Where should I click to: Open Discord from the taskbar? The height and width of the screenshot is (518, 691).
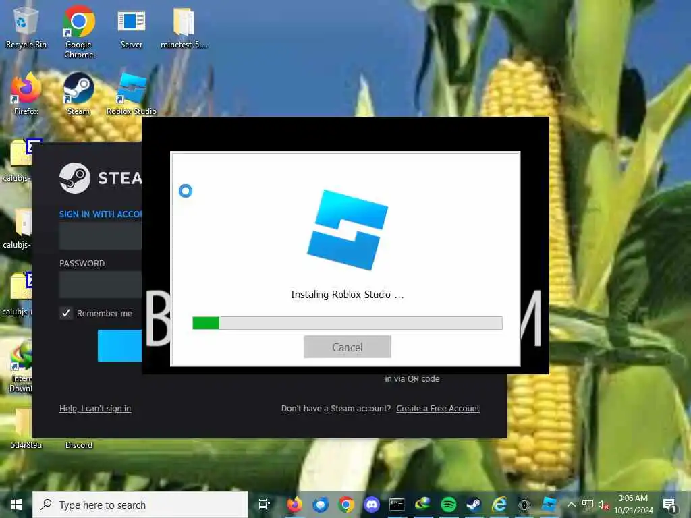372,505
